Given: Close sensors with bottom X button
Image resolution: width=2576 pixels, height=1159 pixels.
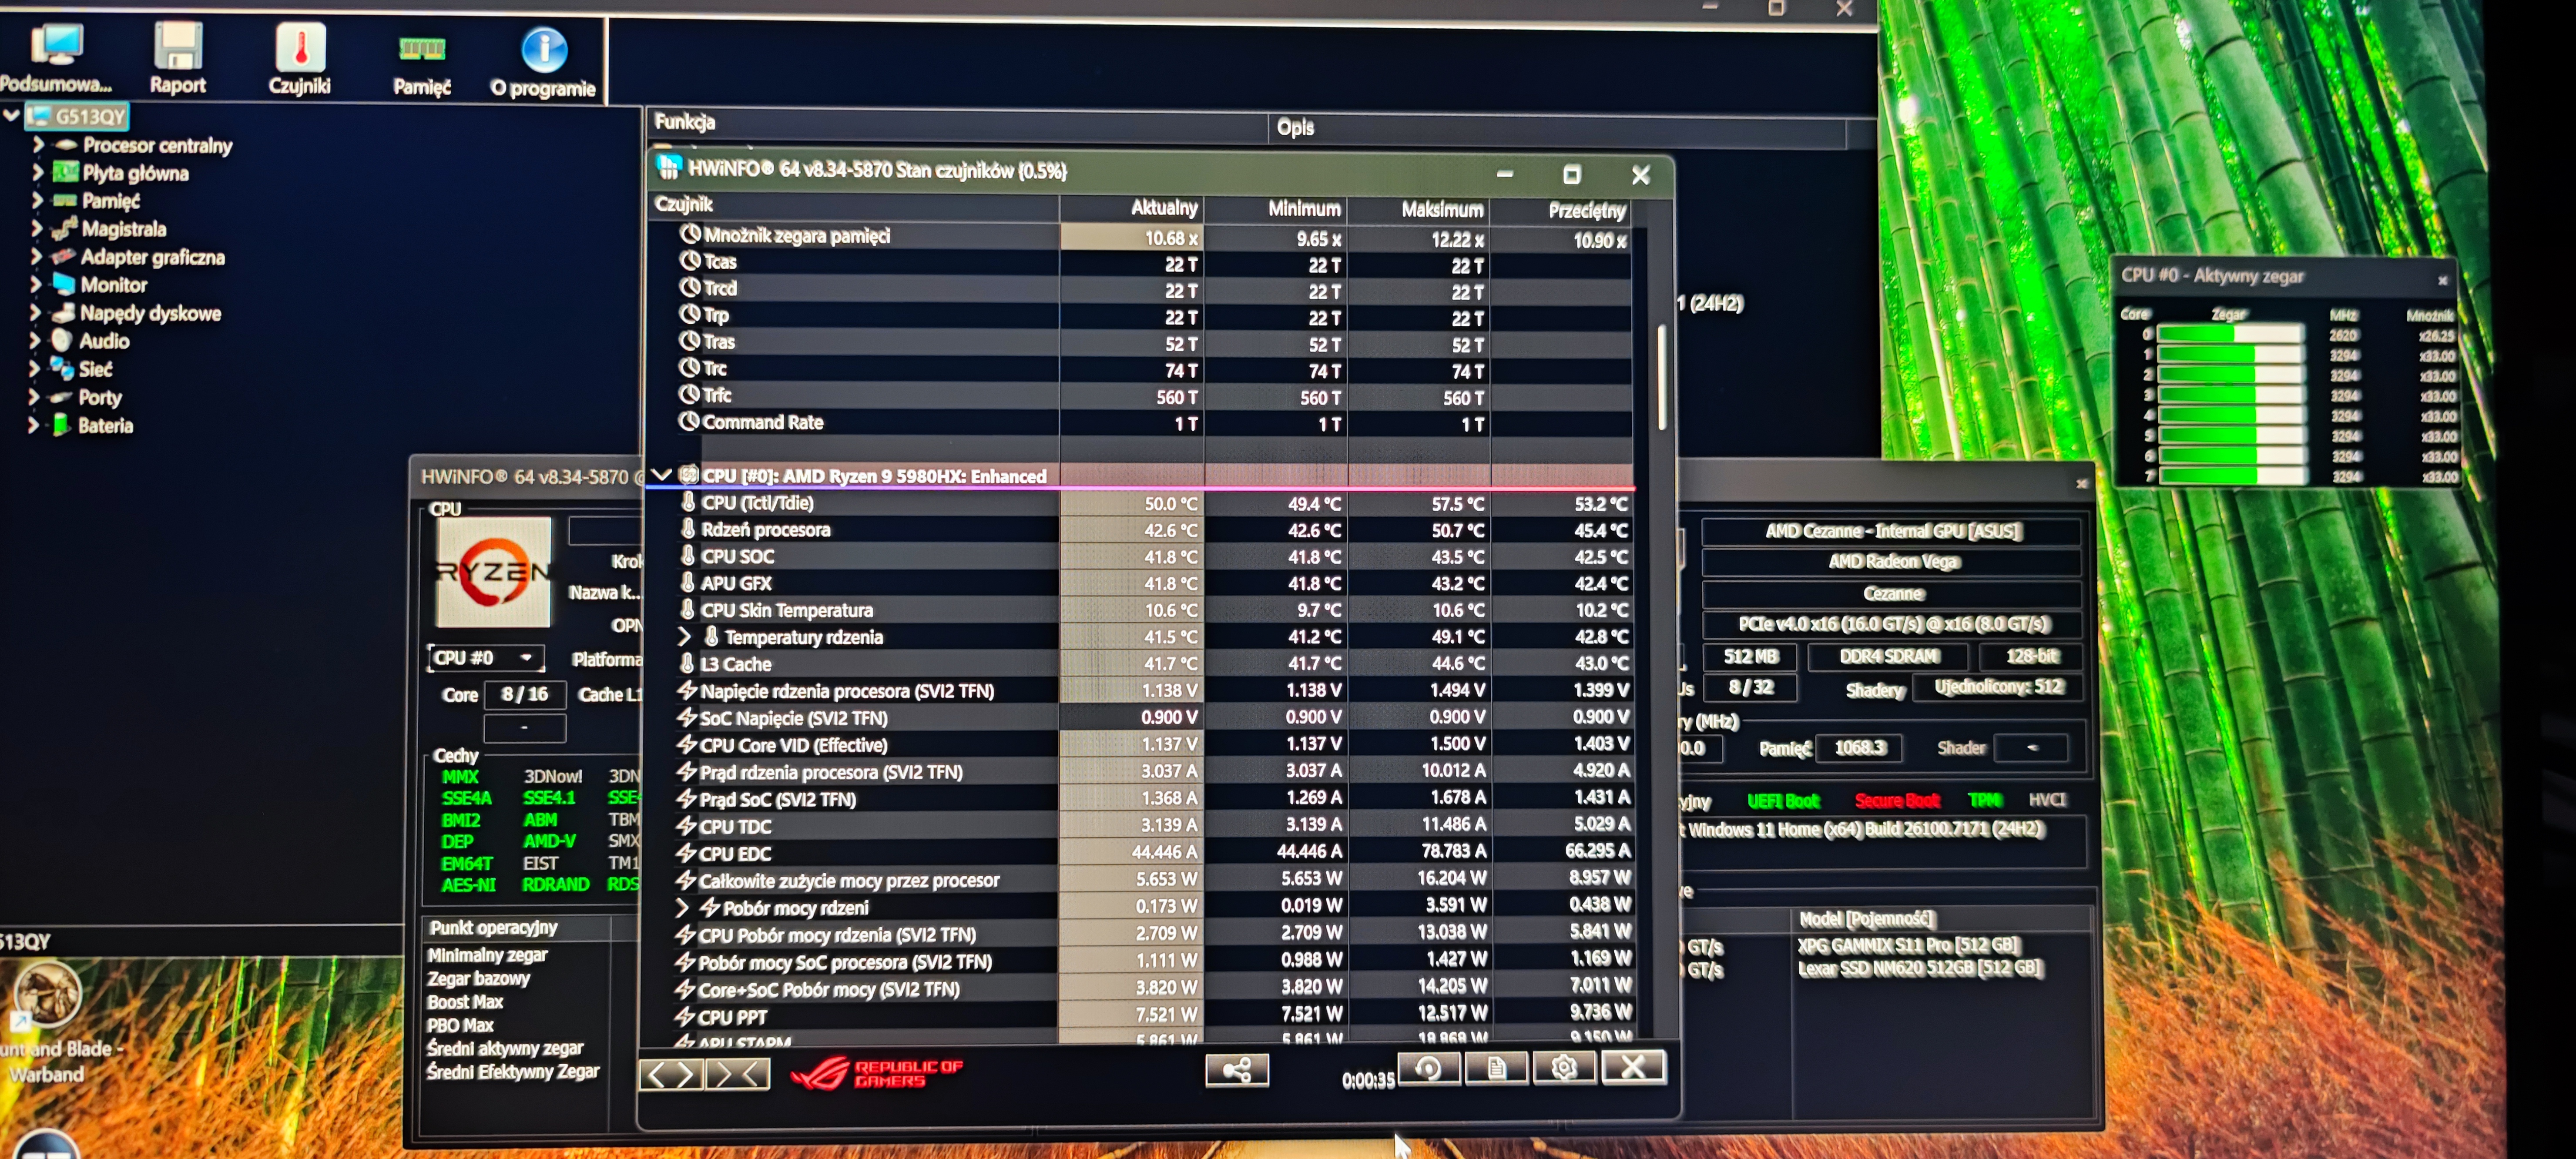Looking at the screenshot, I should point(1632,1067).
